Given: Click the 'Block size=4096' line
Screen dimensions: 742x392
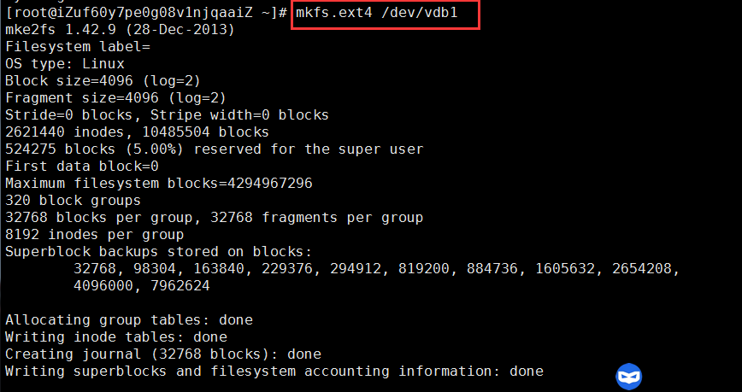Looking at the screenshot, I should pyautogui.click(x=103, y=81).
